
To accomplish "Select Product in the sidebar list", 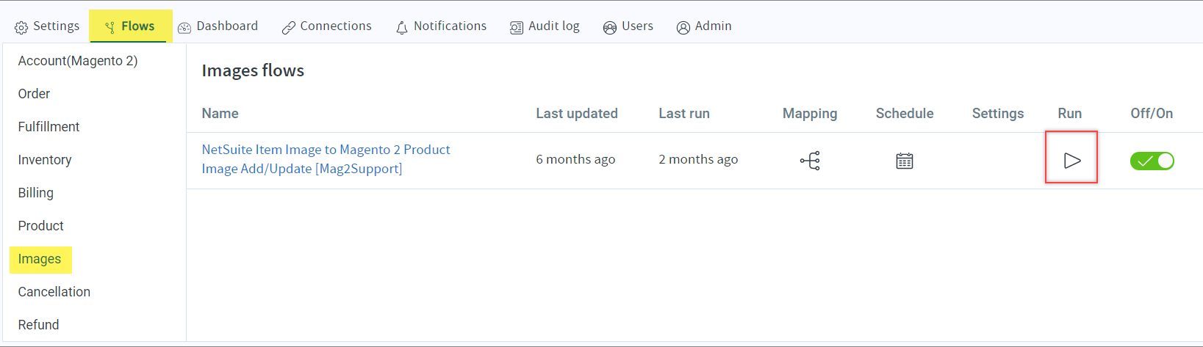I will click(x=41, y=226).
